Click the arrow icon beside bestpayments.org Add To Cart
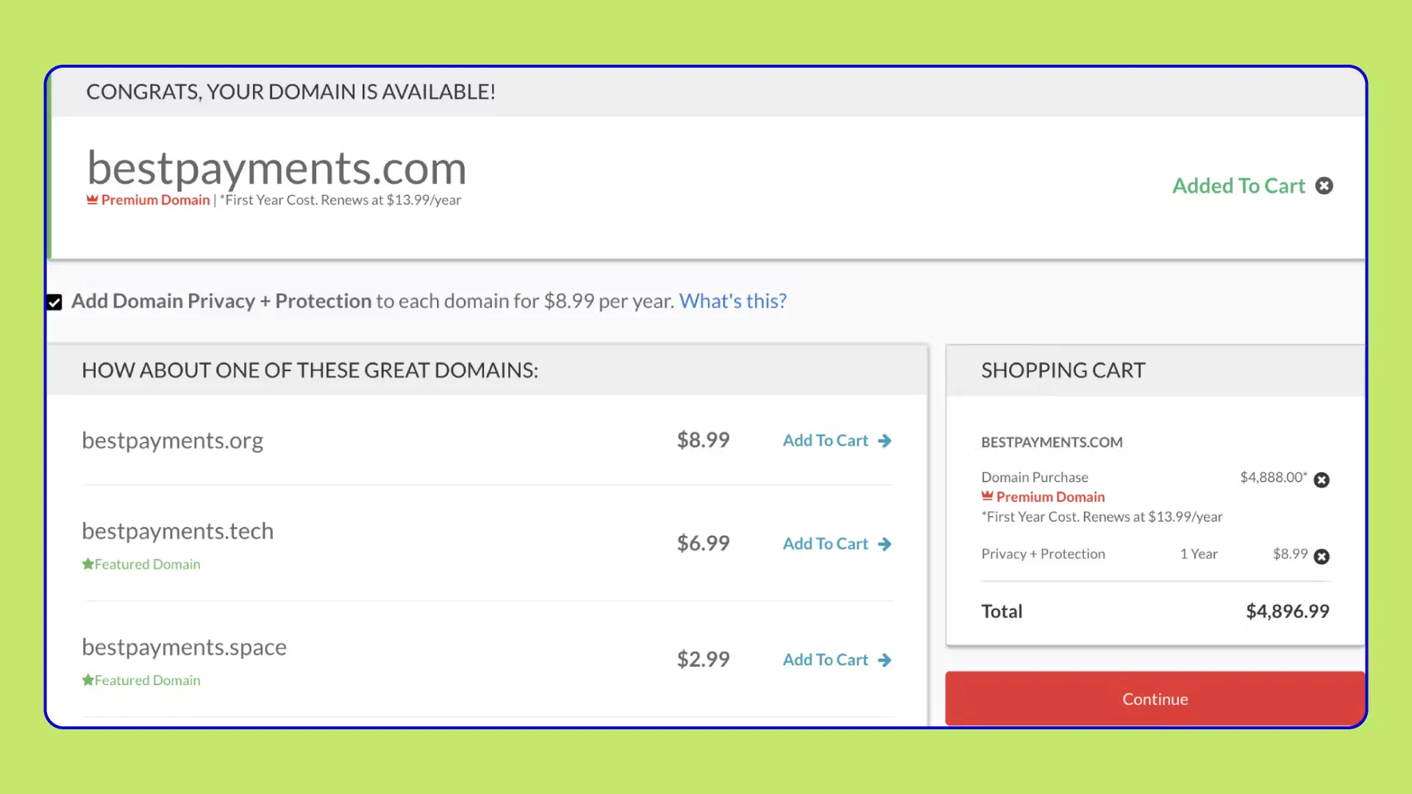Viewport: 1412px width, 794px height. (x=885, y=440)
